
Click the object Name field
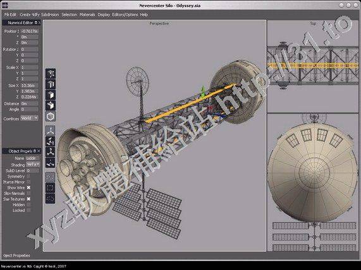click(33, 158)
